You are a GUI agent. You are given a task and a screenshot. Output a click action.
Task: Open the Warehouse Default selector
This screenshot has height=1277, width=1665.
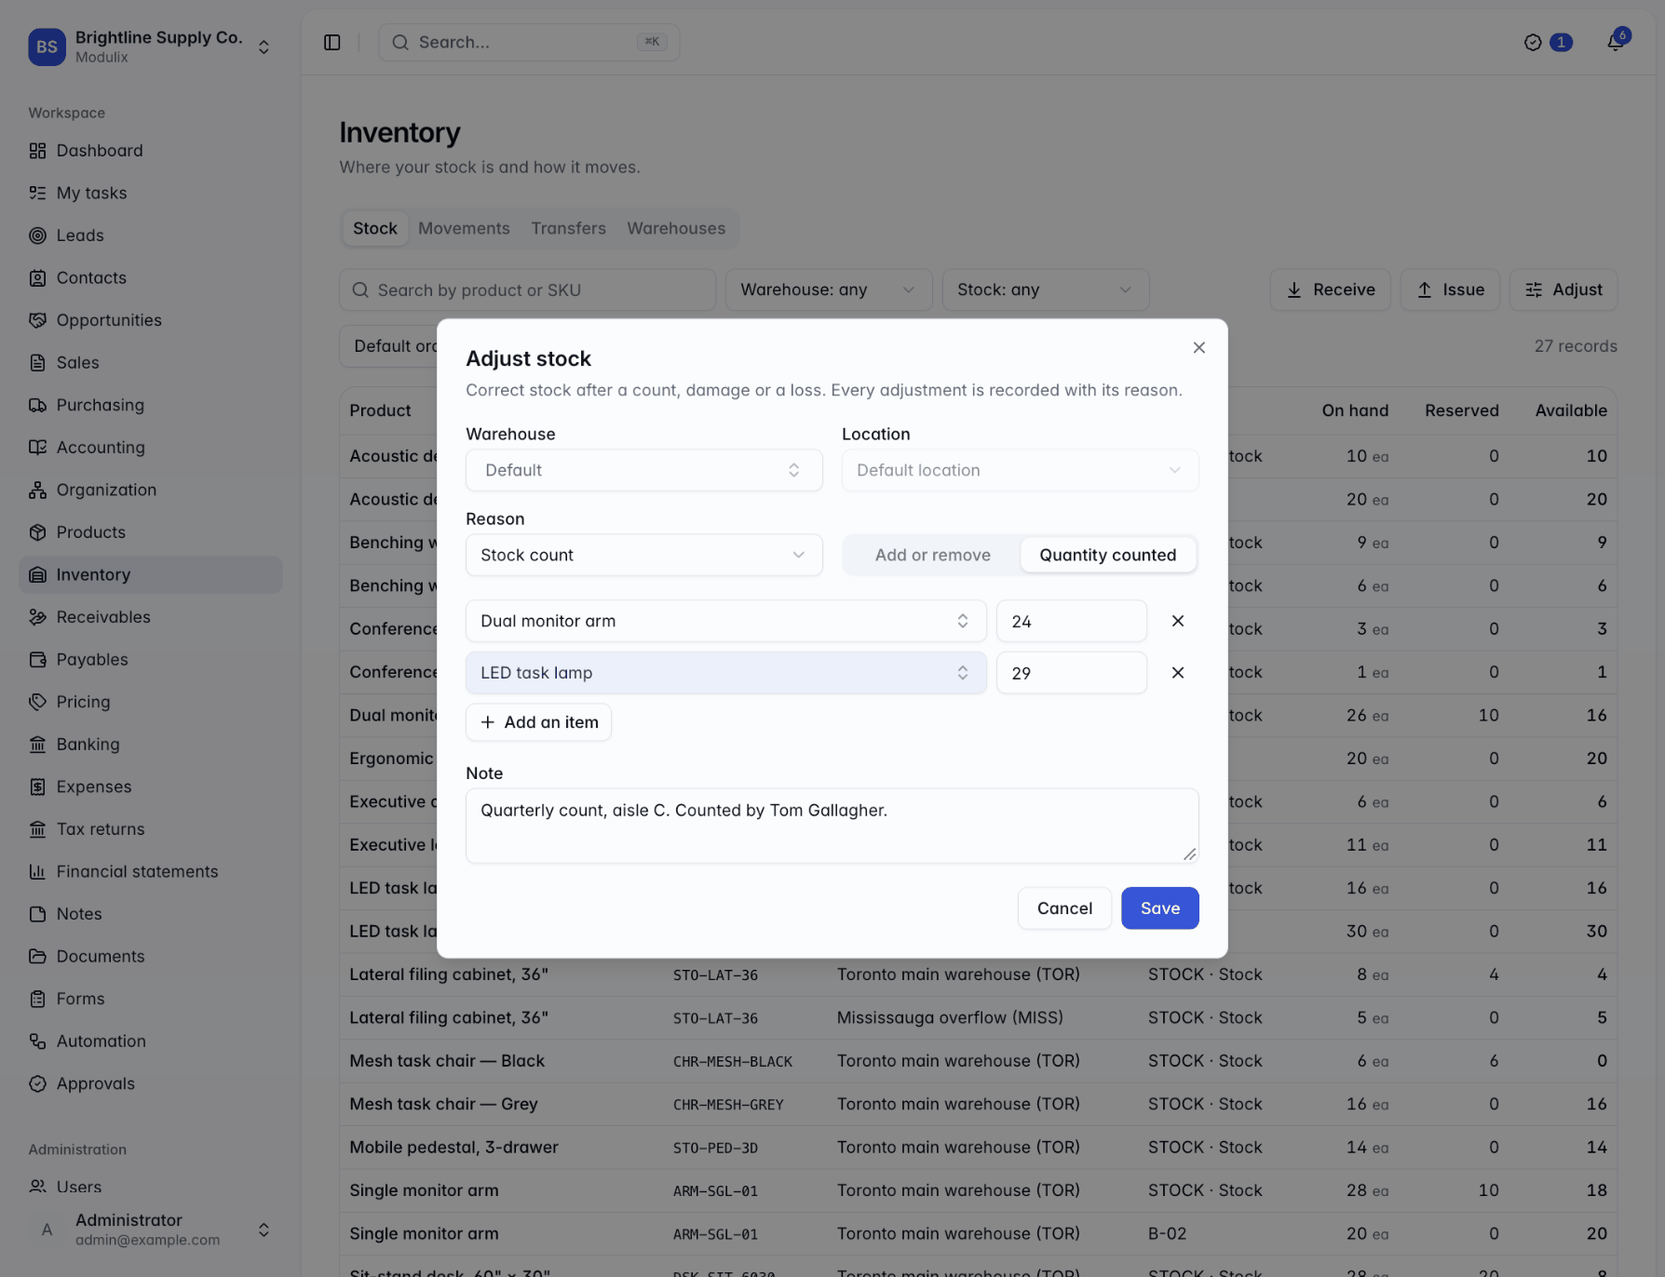(643, 470)
